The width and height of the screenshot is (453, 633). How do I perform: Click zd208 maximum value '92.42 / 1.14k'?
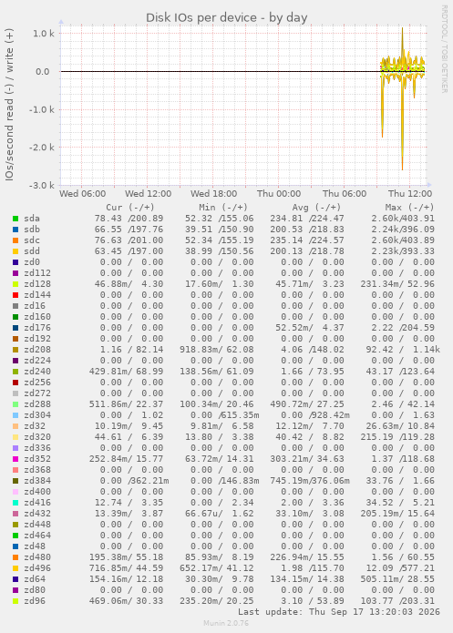tap(403, 350)
